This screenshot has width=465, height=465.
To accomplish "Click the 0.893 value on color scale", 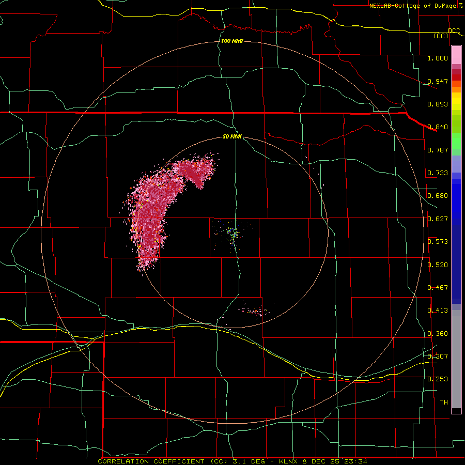I will pyautogui.click(x=438, y=104).
